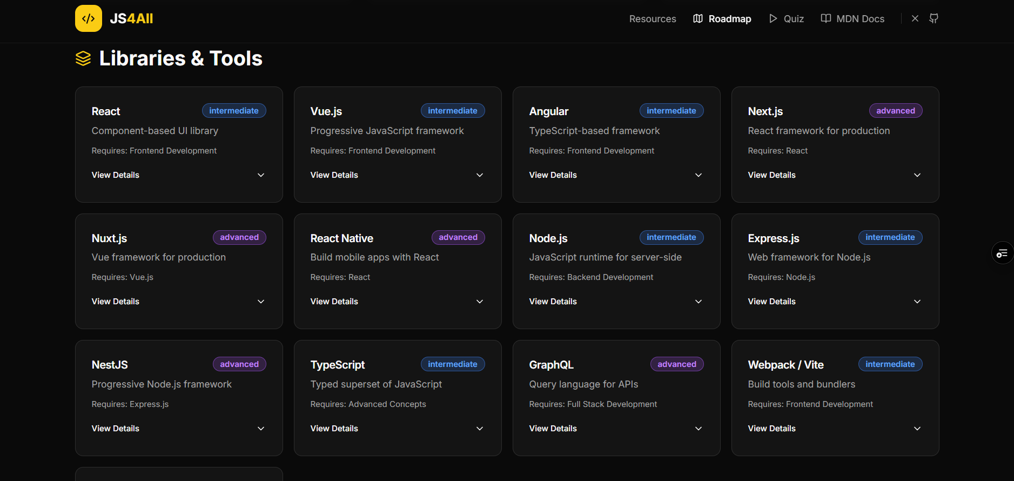Click the yellow JS4All code logo icon

89,18
